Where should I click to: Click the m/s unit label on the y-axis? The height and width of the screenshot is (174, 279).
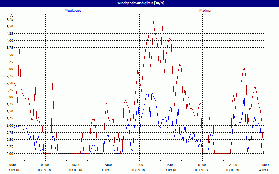(x=10, y=16)
